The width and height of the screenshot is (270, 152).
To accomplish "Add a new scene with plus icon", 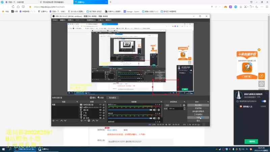I will click(x=53, y=121).
